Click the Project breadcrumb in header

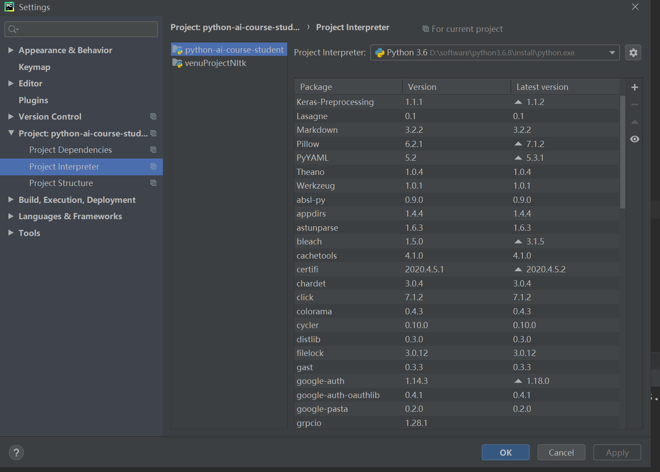point(235,27)
